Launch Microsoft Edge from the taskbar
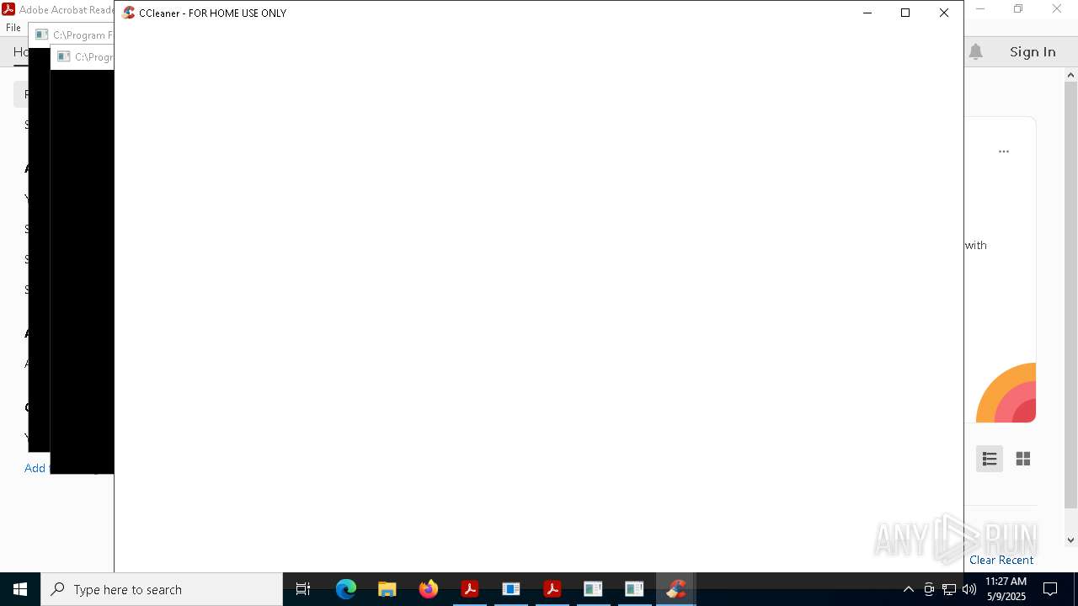1078x606 pixels. [x=346, y=589]
